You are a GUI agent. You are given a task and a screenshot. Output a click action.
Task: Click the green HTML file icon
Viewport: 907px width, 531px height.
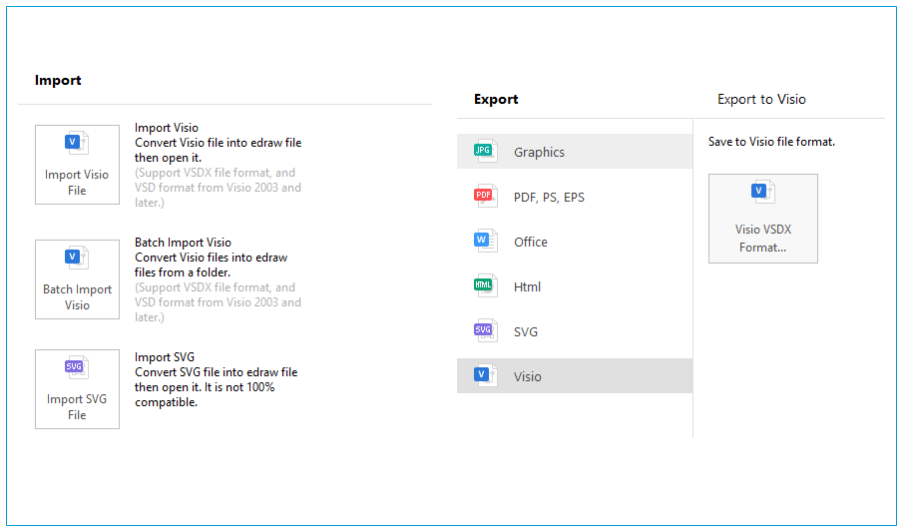click(x=485, y=285)
